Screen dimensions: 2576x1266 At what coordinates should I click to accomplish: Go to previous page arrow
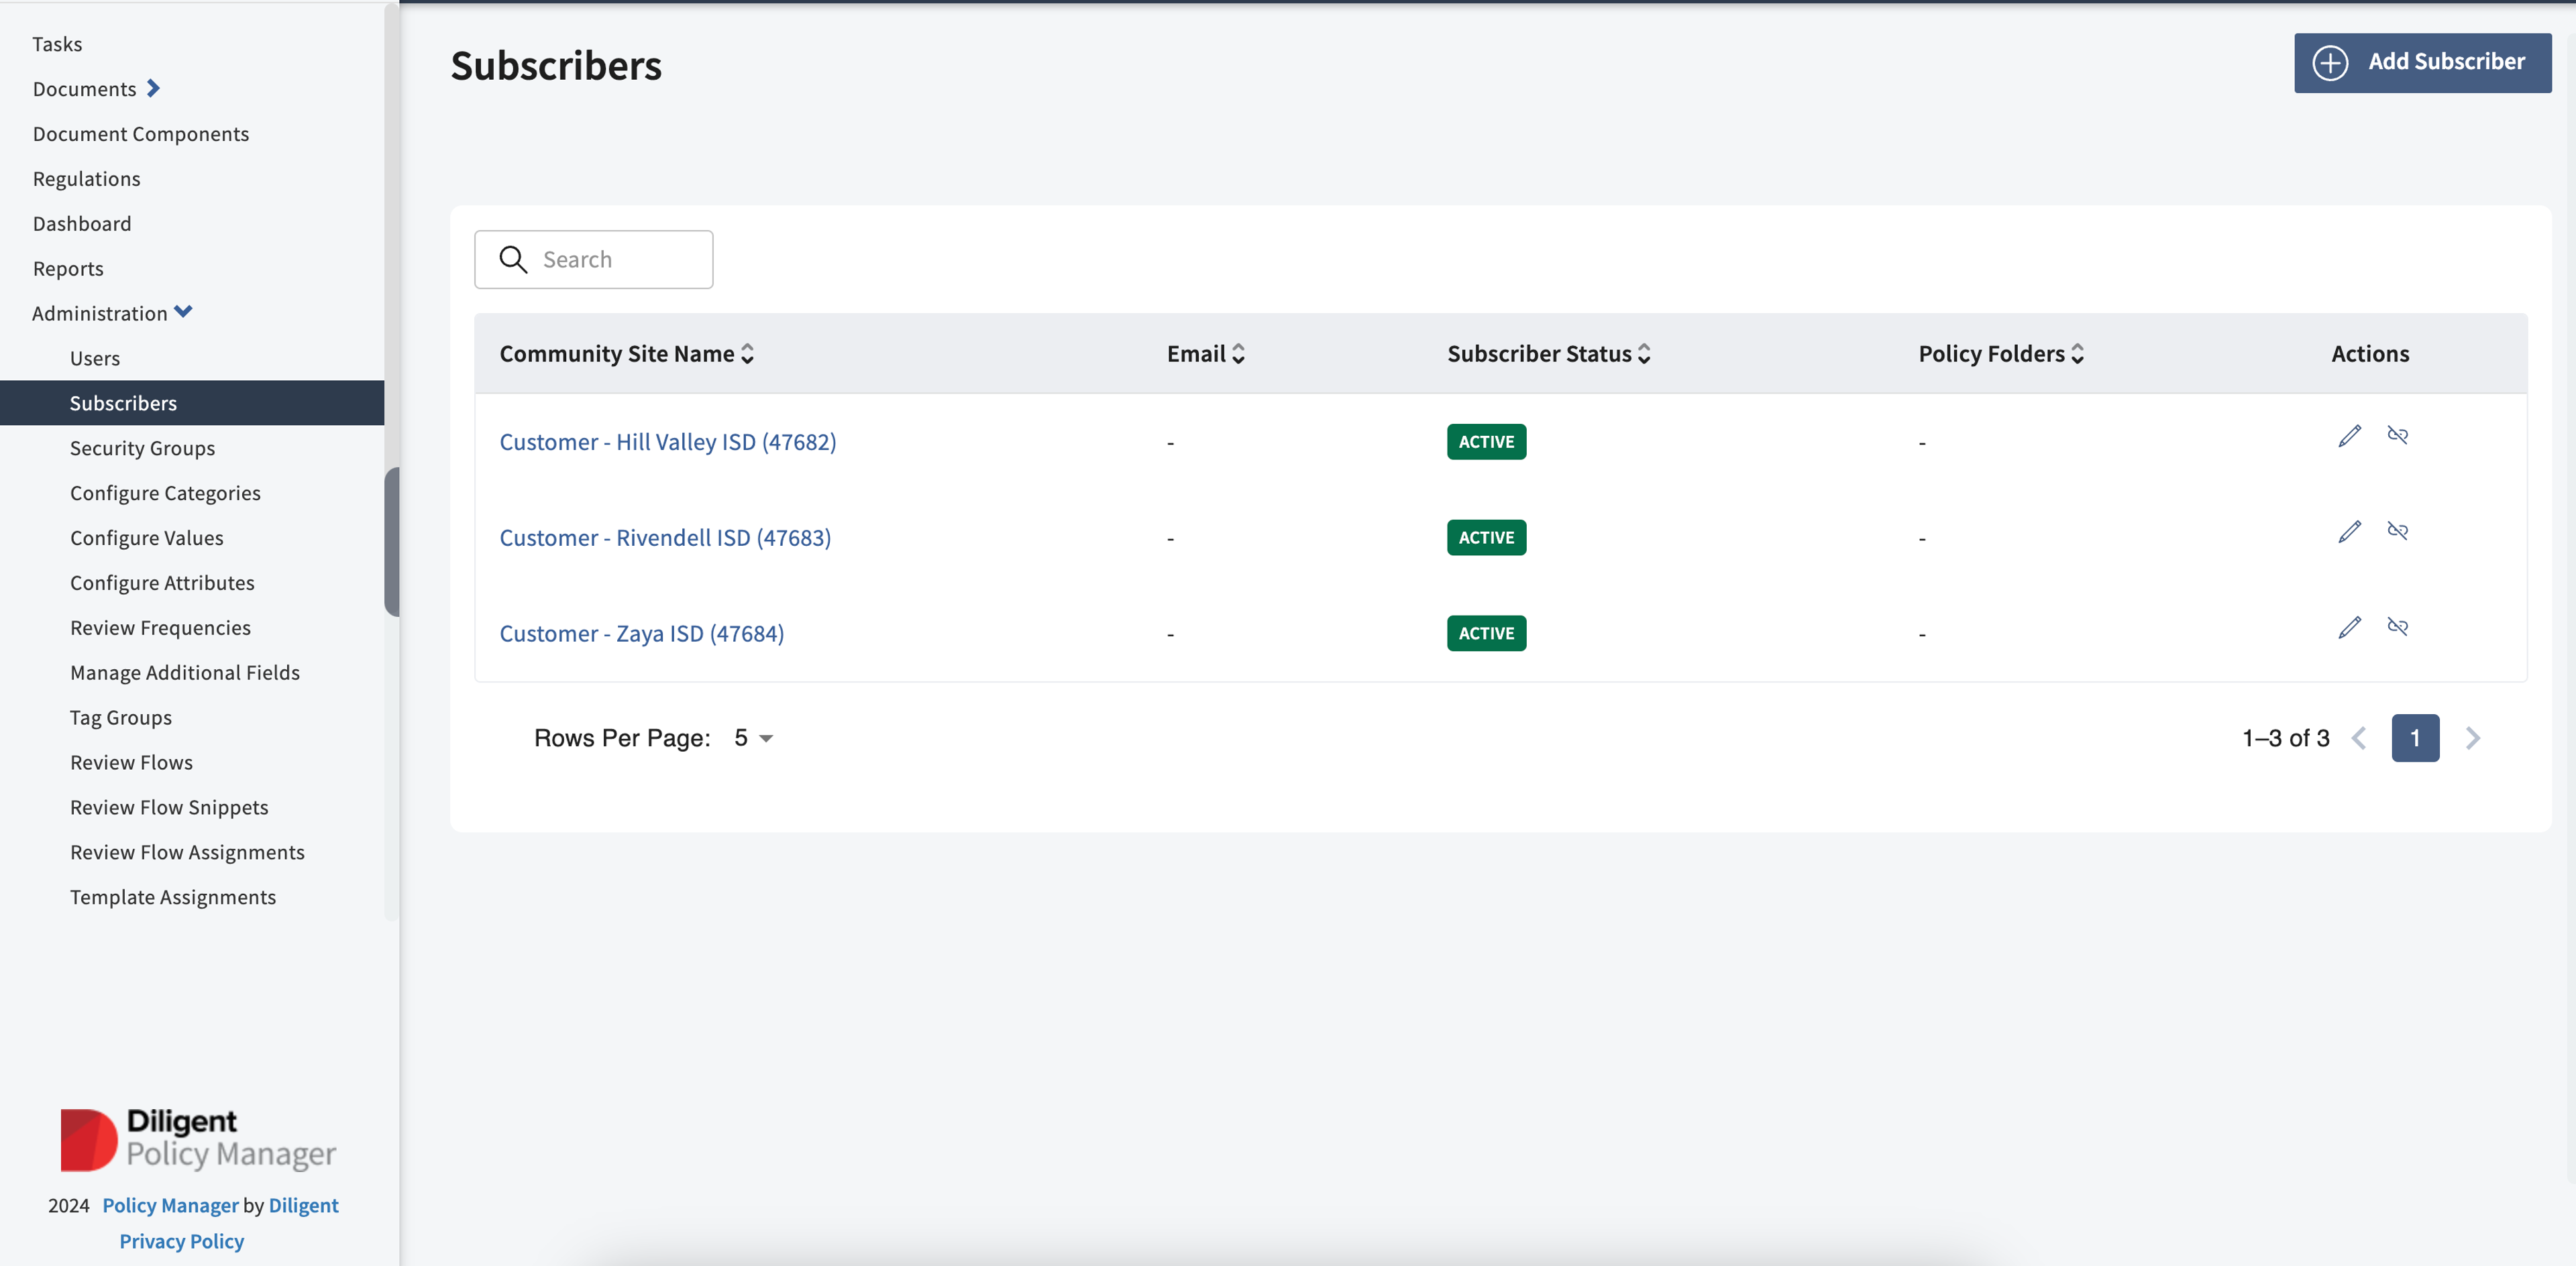click(x=2359, y=738)
